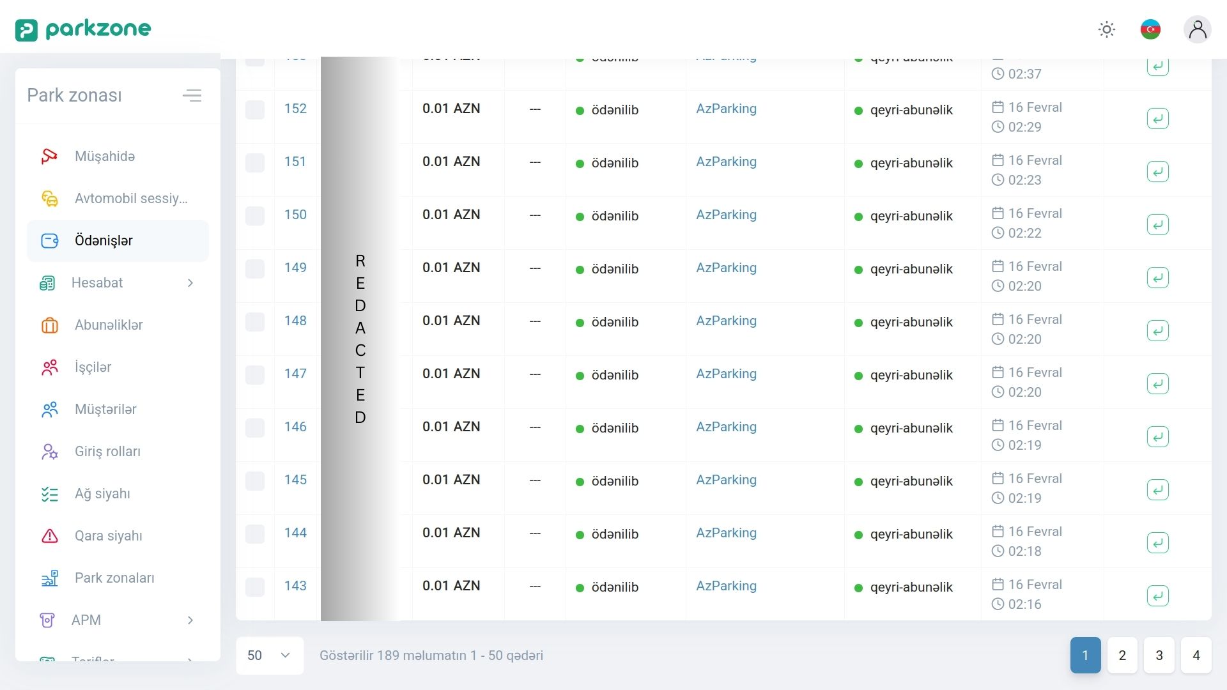Expand the APM submenu chevron

coord(190,620)
